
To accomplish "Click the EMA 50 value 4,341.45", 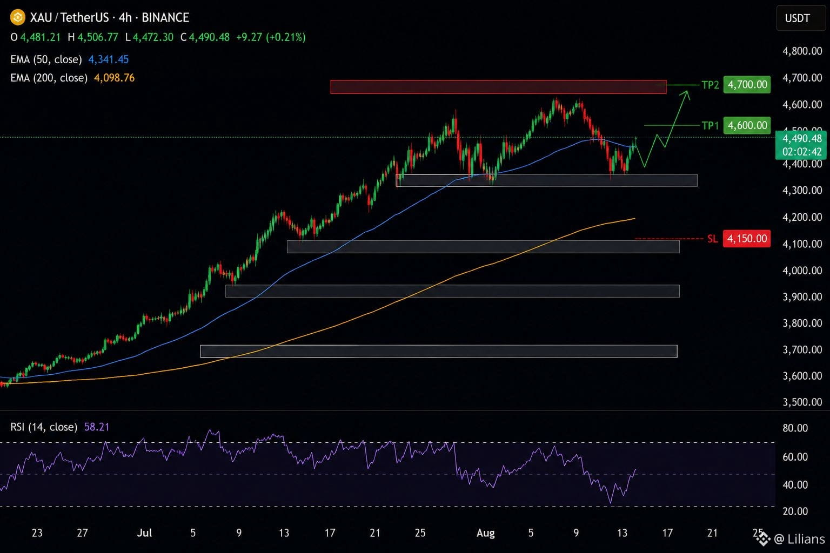I will [x=109, y=59].
